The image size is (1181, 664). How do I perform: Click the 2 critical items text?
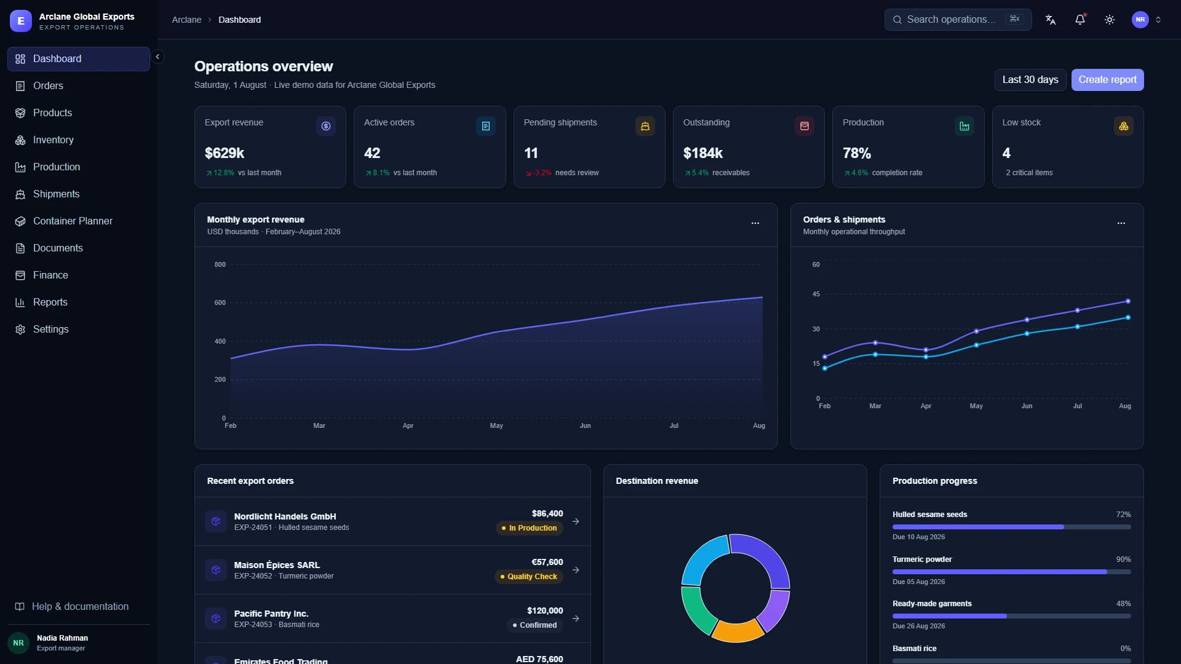[x=1029, y=173]
